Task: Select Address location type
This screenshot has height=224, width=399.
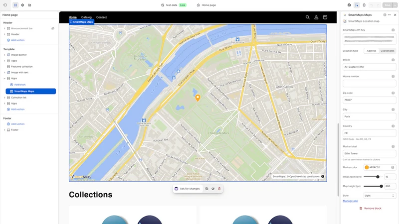Action: 371,51
